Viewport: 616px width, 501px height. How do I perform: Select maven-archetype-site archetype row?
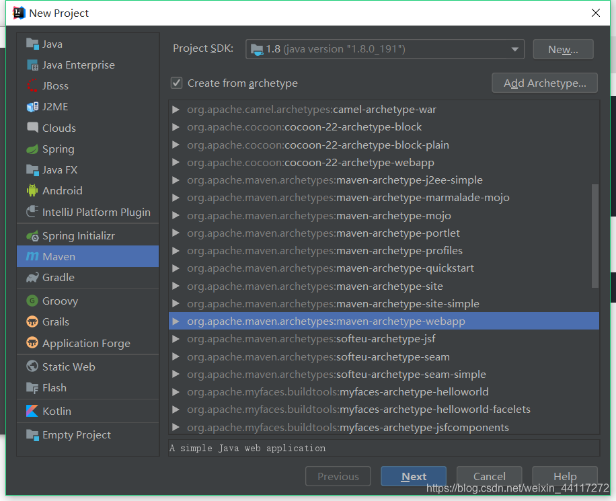(384, 286)
